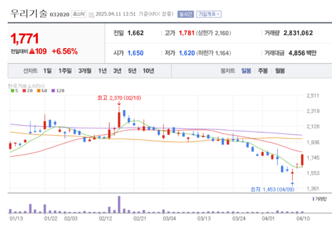Switch to 일봉 daily candle chart
Image resolution: width=332 pixels, height=226 pixels.
click(246, 71)
